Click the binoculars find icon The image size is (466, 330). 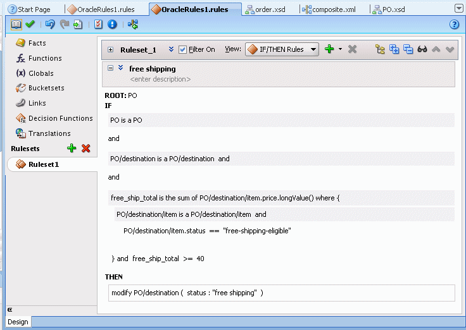[422, 49]
